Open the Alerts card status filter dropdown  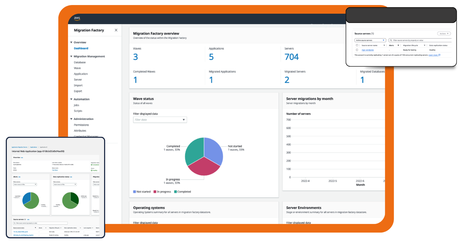25,184
